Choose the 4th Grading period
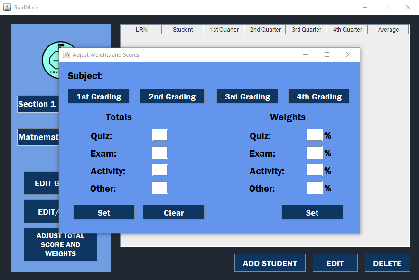Image resolution: width=419 pixels, height=280 pixels. (x=318, y=96)
